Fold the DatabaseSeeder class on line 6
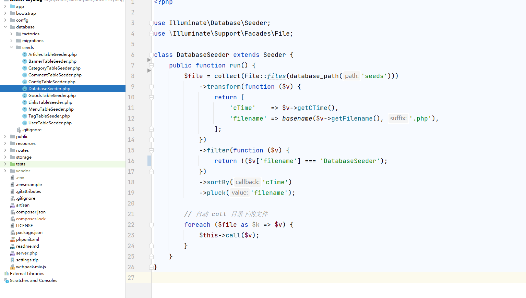 point(151,55)
